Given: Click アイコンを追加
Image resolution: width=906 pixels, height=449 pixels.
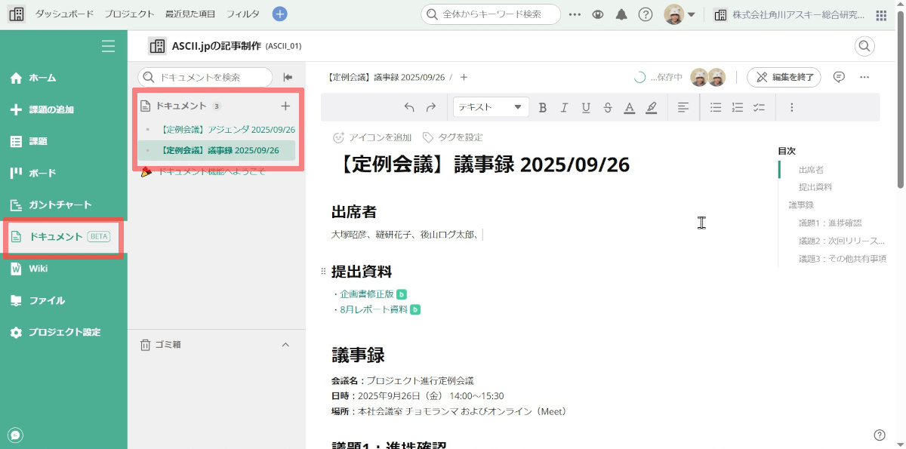Looking at the screenshot, I should [372, 137].
